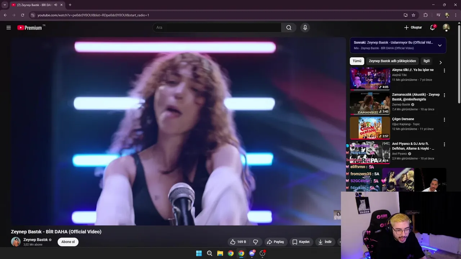Image resolution: width=461 pixels, height=259 pixels.
Task: Switch to first Chrome taskbar icon
Action: [230, 253]
